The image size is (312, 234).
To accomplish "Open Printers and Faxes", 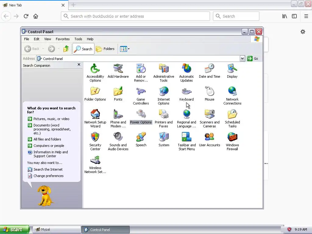I will (x=164, y=119).
